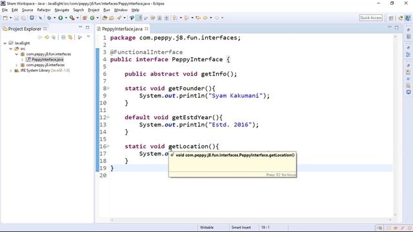Collapse All in Project Explorer toolbar
Image resolution: width=413 pixels, height=232 pixels.
[63, 37]
